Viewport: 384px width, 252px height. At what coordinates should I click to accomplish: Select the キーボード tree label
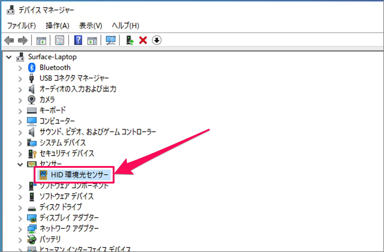[x=53, y=110]
